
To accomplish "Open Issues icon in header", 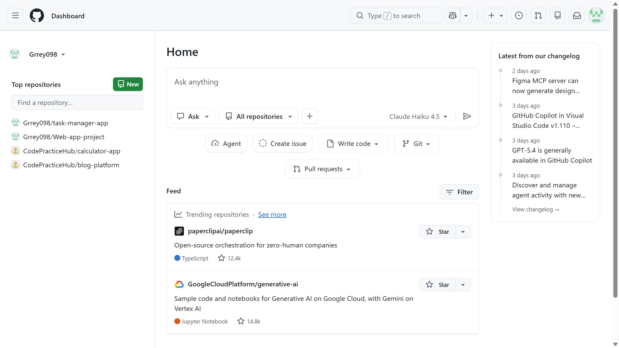I will [519, 15].
